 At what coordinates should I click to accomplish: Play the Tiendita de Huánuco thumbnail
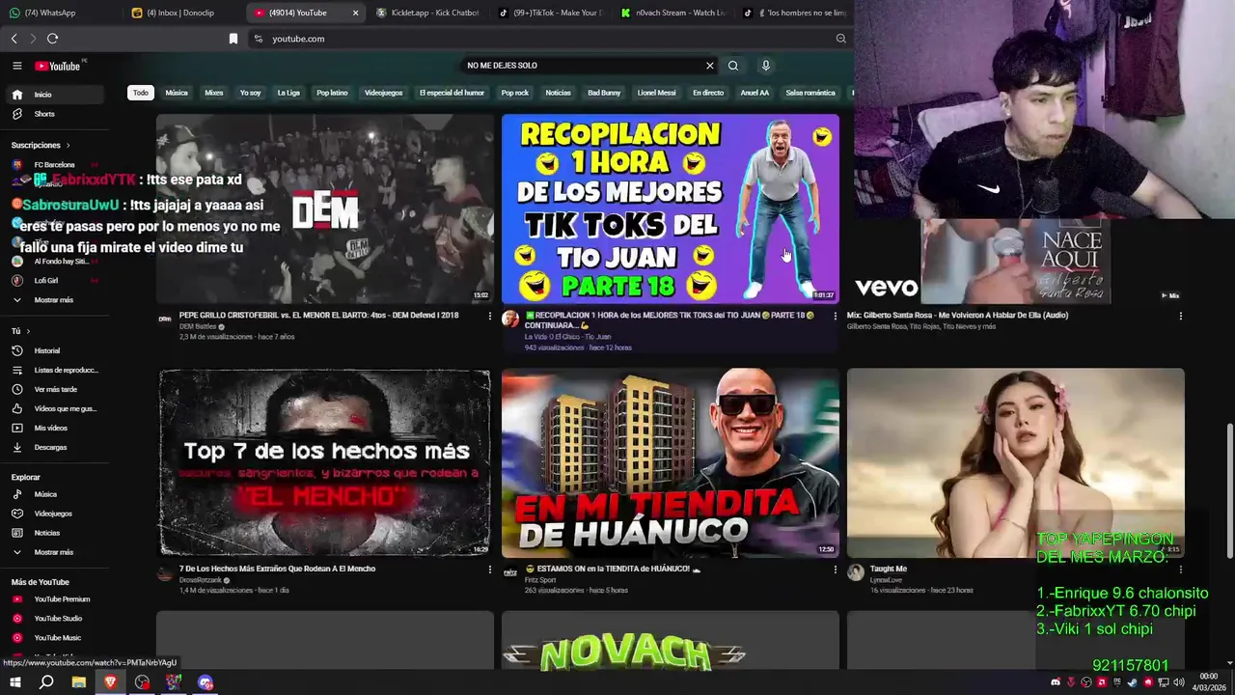pos(671,462)
